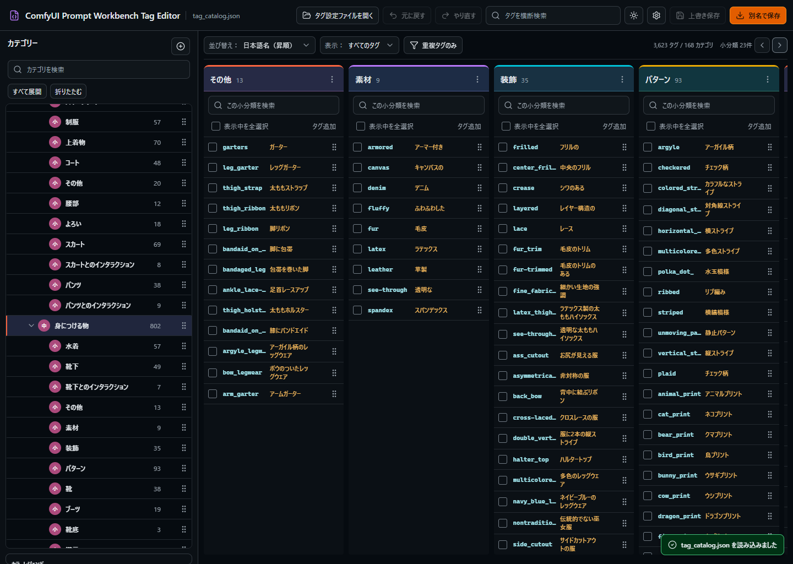Image resolution: width=793 pixels, height=564 pixels.
Task: Click 小 badge of 水着 category
Action: tap(55, 346)
